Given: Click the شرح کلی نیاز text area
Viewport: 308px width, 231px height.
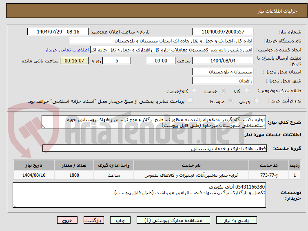Looking at the screenshot, I should pos(154,122).
